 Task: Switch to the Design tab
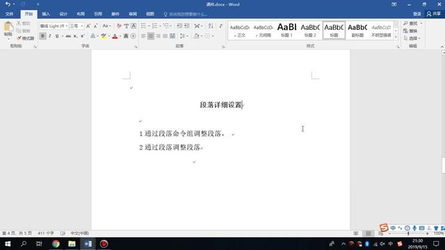point(63,14)
